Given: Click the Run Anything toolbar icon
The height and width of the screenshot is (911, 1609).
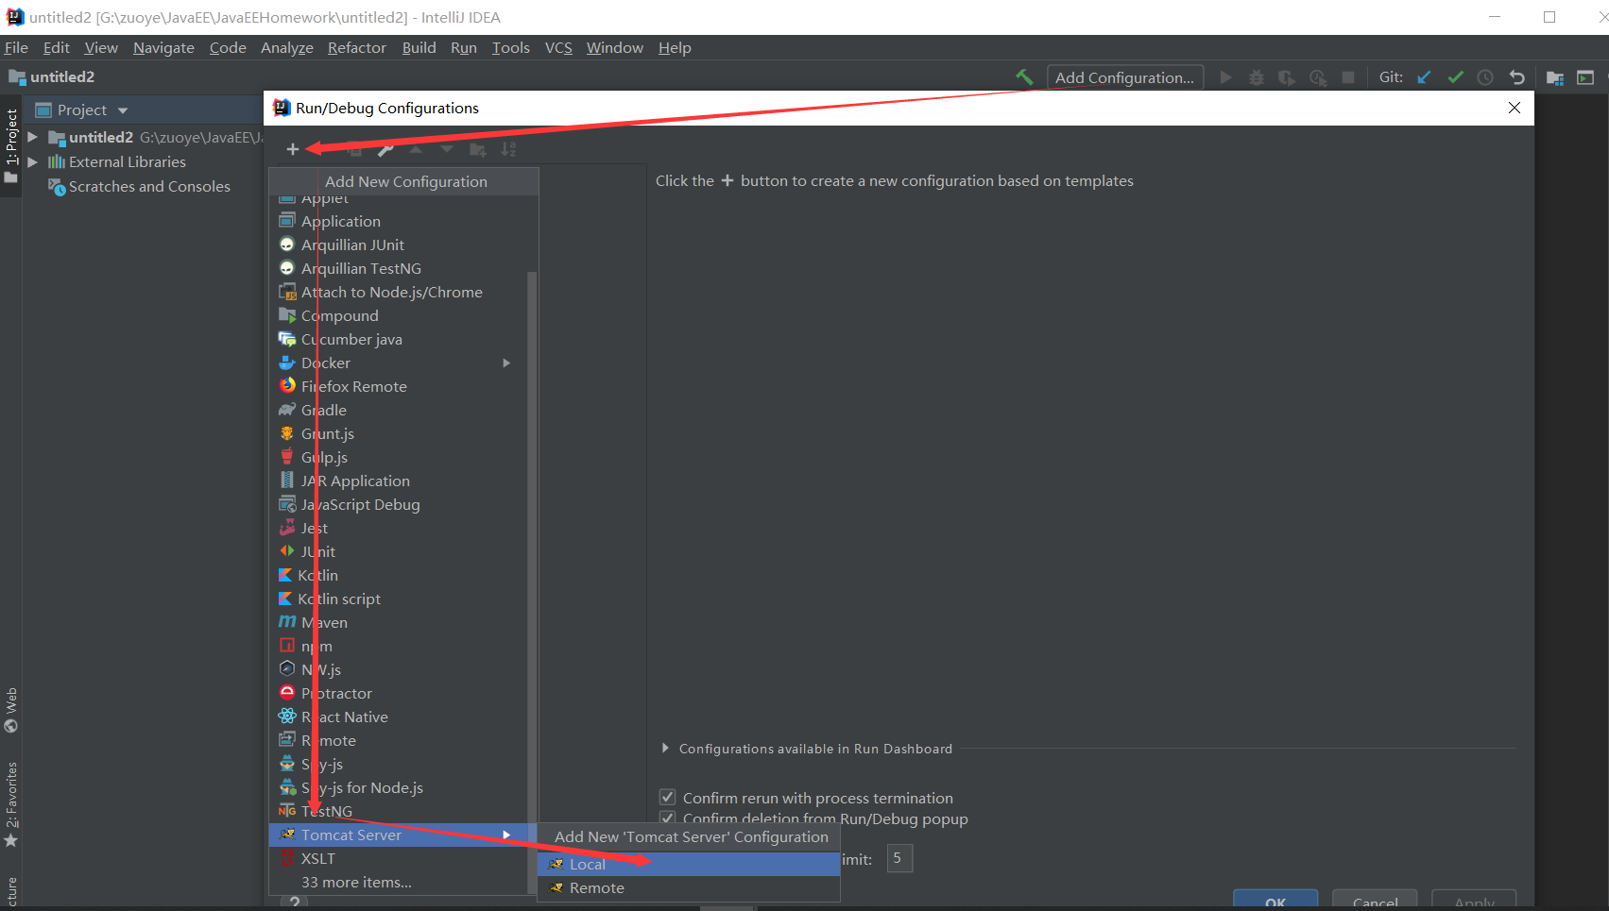Looking at the screenshot, I should tap(1585, 77).
